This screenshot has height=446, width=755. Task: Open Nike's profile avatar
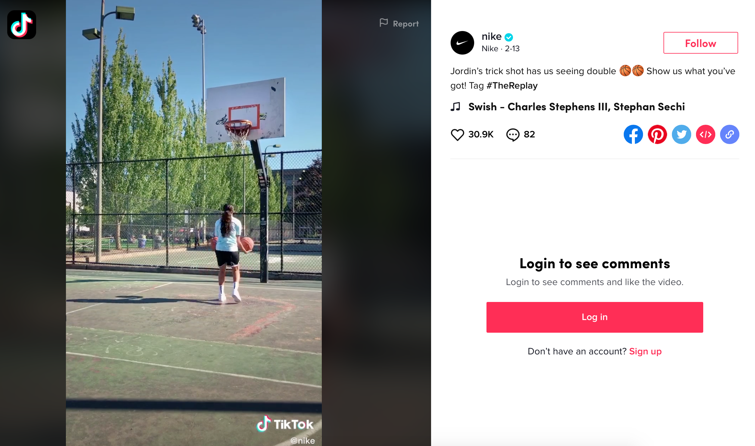click(462, 43)
